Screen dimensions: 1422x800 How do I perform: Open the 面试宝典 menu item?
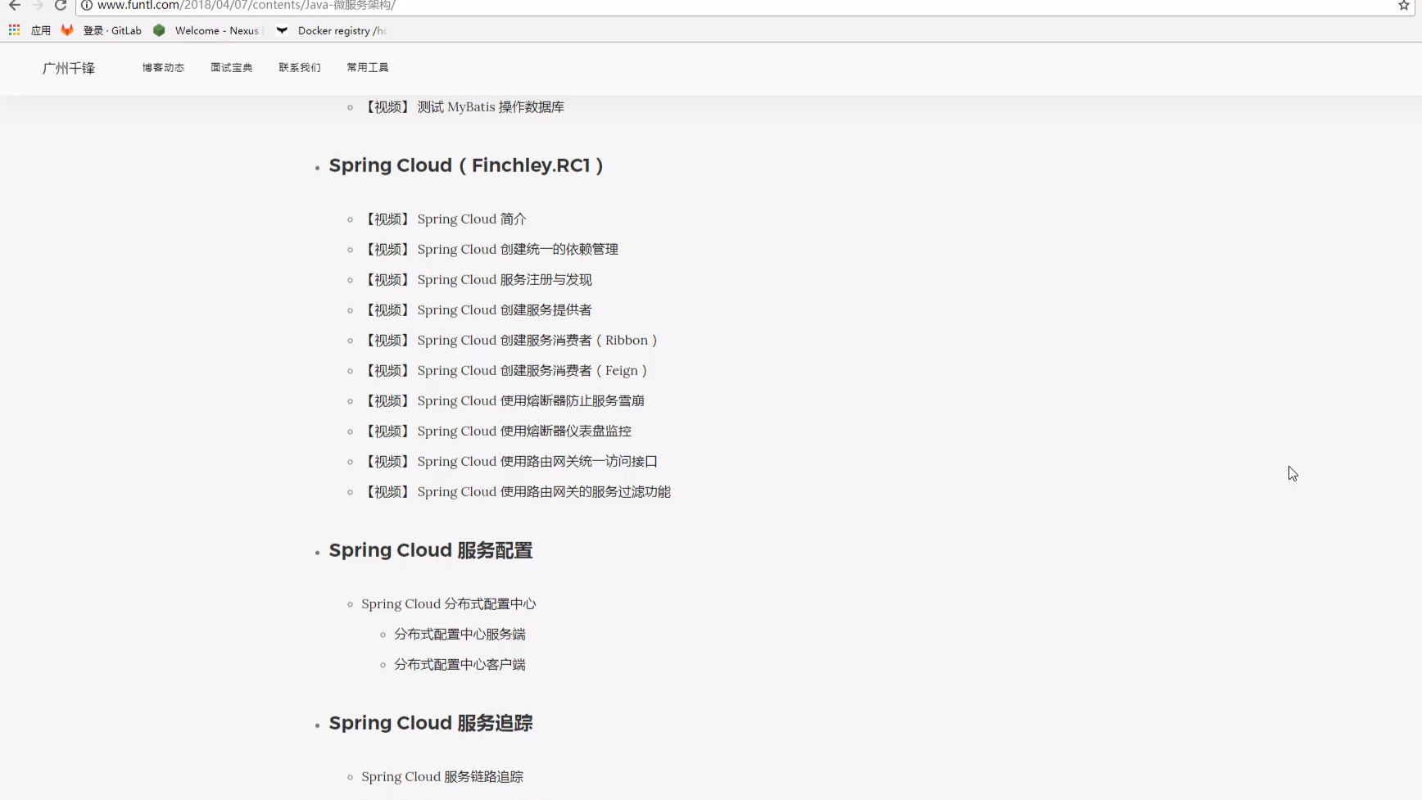231,68
